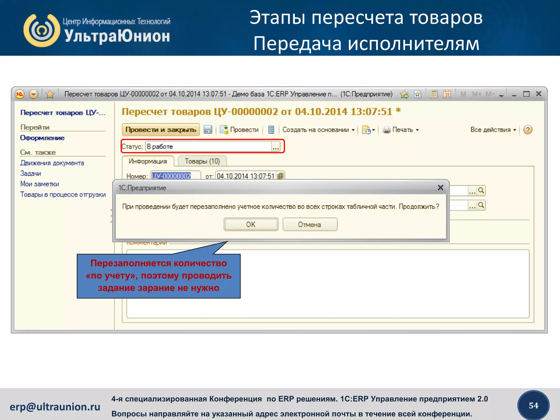Click the upper field's ellipsis select button
560x420 pixels.
472,191
